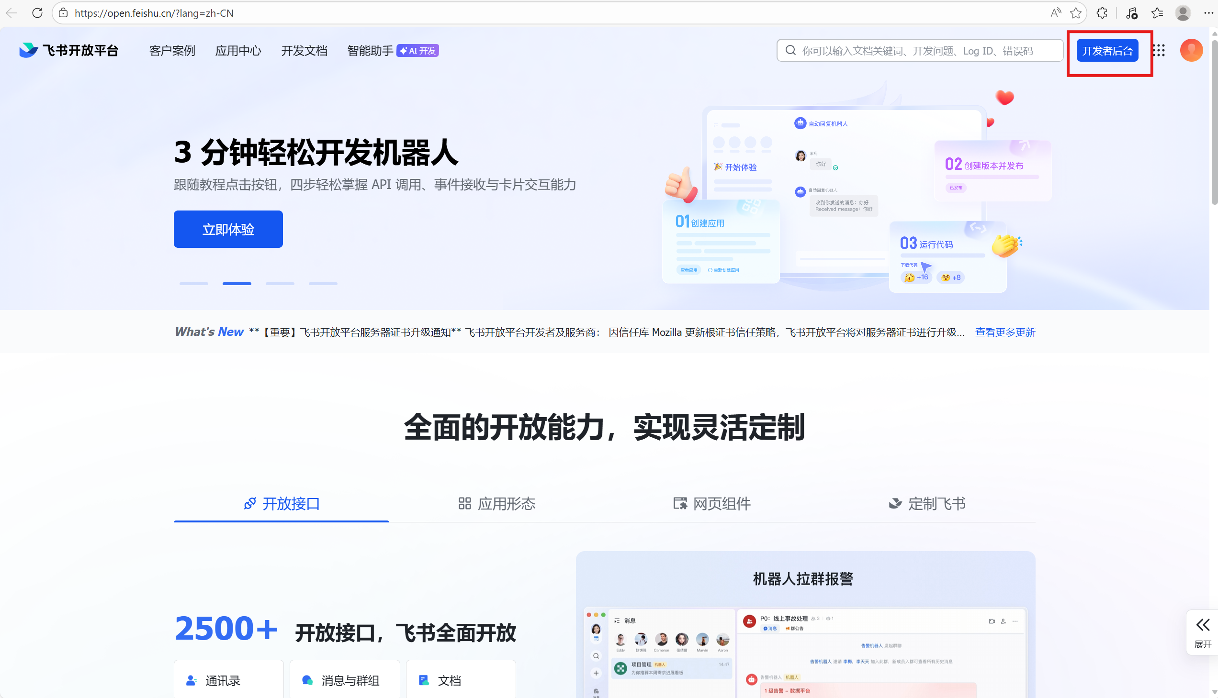Click the browser profile avatar icon
Screen dimensions: 1218x698
(x=1183, y=13)
